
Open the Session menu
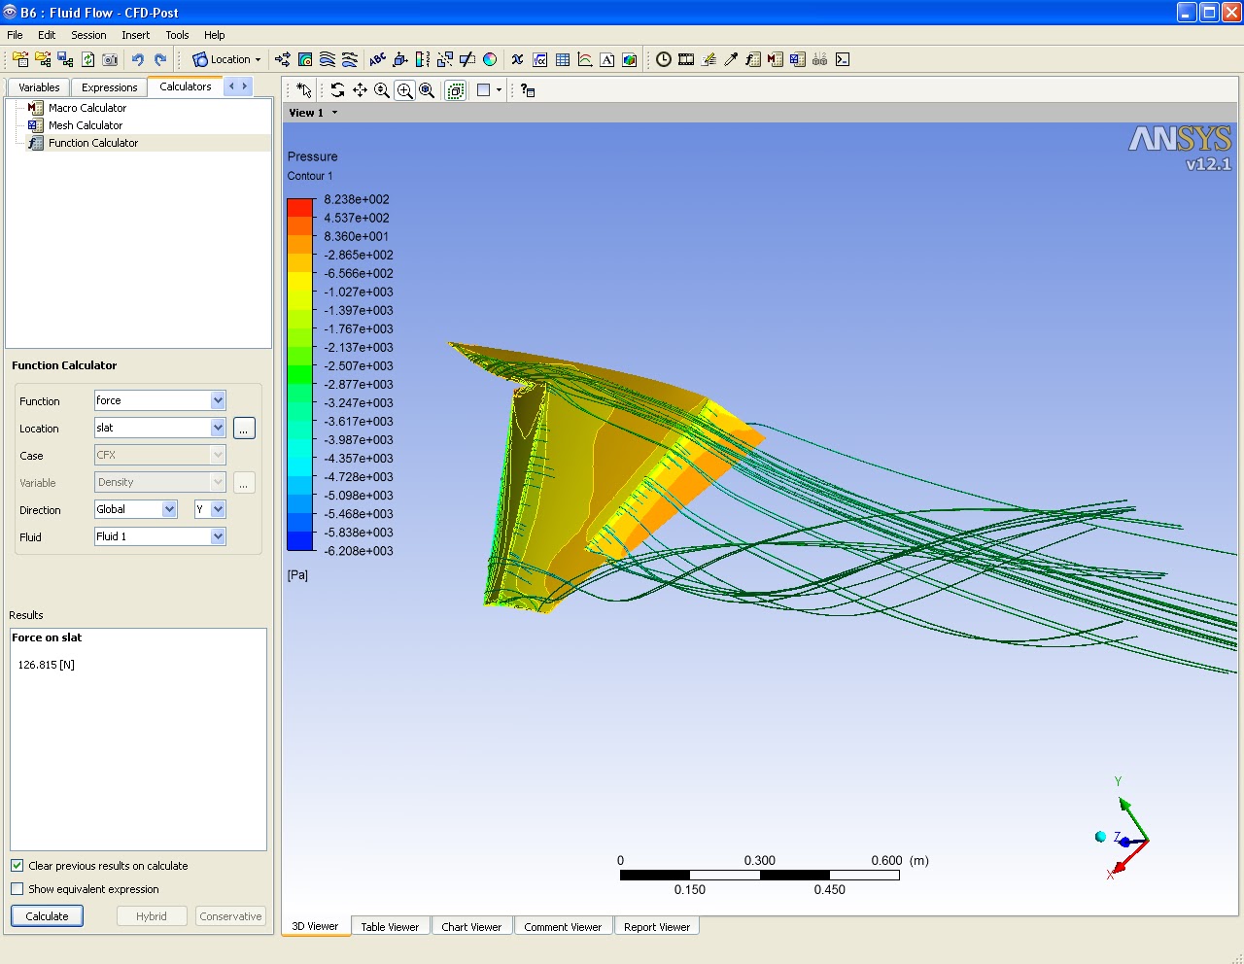pos(88,35)
